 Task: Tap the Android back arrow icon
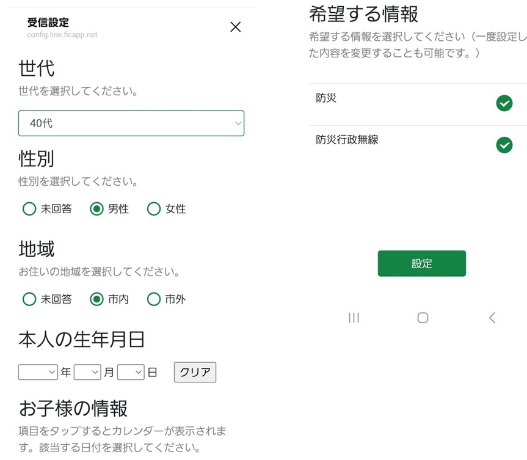pyautogui.click(x=492, y=318)
